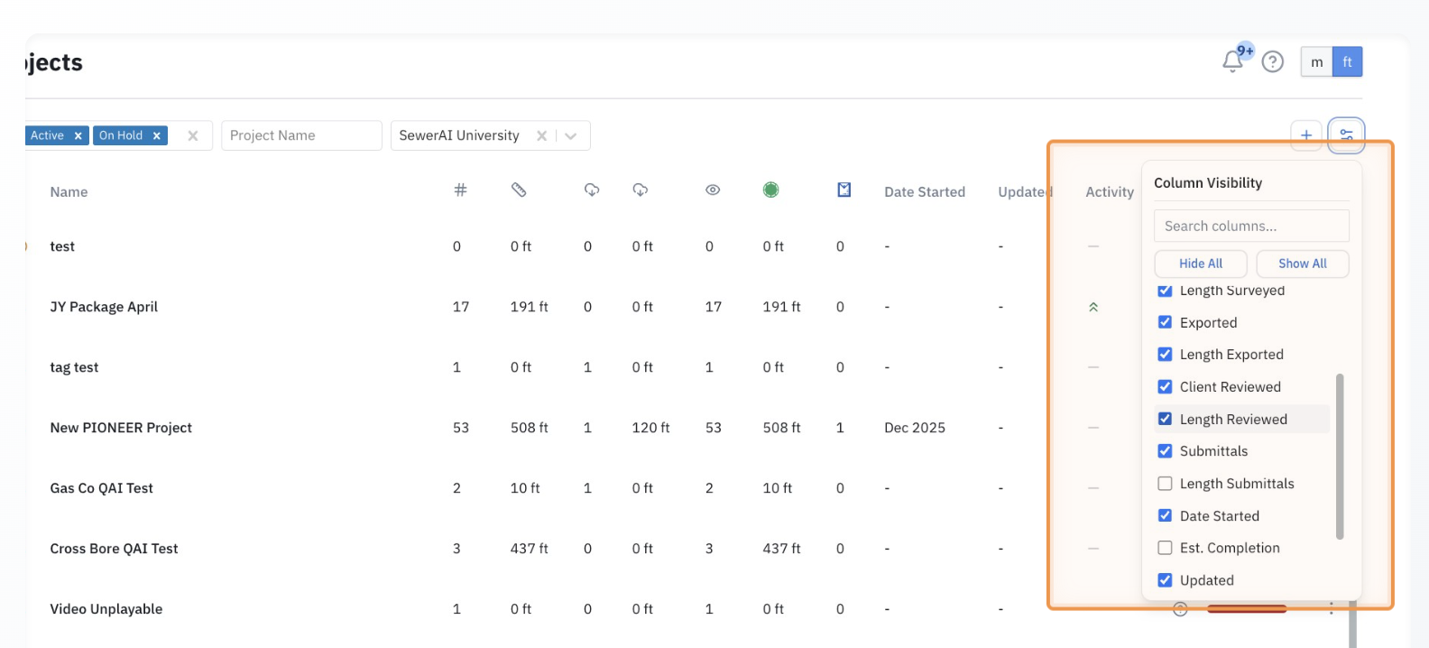
Task: Click the Hide All button
Action: 1200,264
